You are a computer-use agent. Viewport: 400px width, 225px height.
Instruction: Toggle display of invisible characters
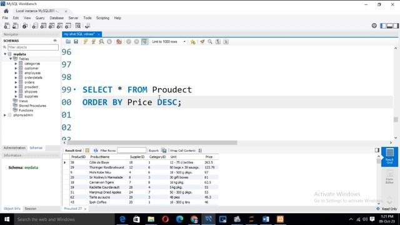pos(218,42)
